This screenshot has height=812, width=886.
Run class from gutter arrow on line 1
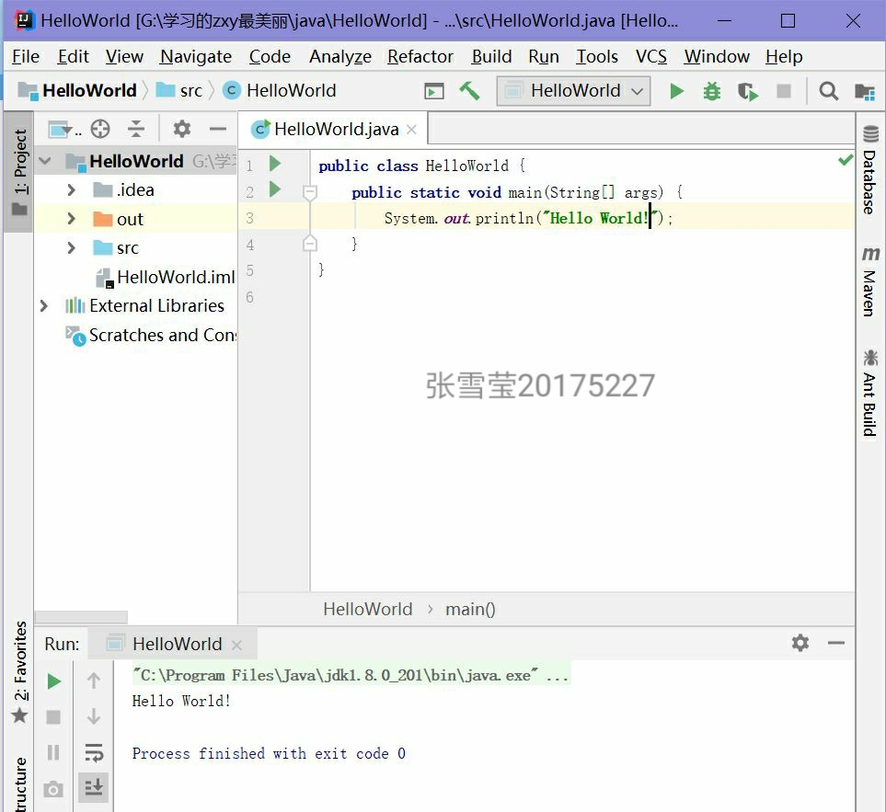click(x=275, y=164)
